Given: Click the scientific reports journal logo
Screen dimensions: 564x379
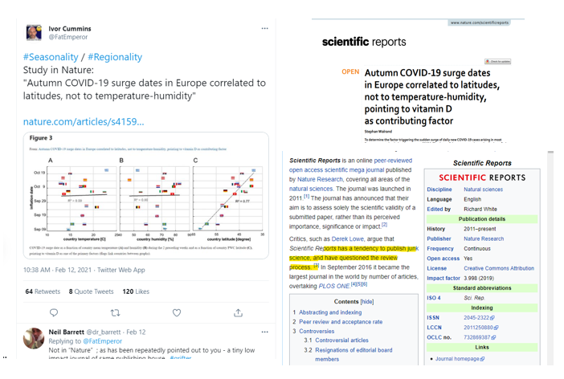Looking at the screenshot, I should point(364,42).
